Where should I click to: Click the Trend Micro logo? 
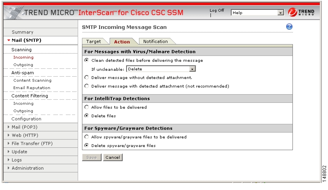pos(301,13)
